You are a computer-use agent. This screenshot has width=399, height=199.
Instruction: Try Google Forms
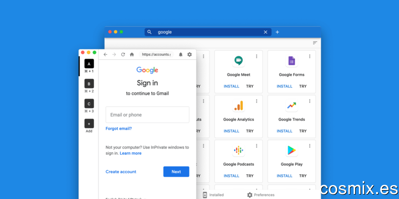pos(303,86)
